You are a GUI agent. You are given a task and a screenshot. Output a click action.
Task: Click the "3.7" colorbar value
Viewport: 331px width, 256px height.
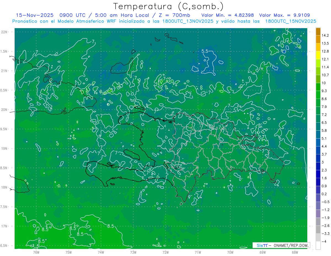[x=324, y=154]
